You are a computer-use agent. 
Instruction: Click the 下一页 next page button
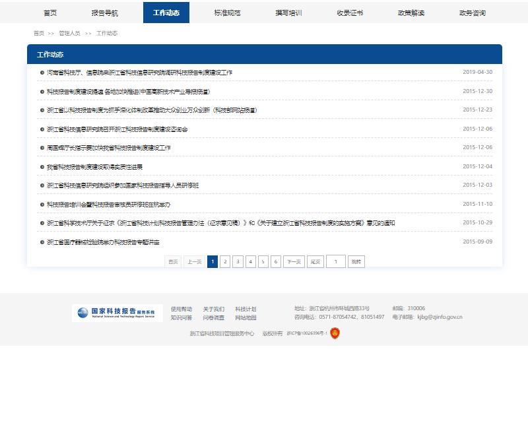(294, 261)
